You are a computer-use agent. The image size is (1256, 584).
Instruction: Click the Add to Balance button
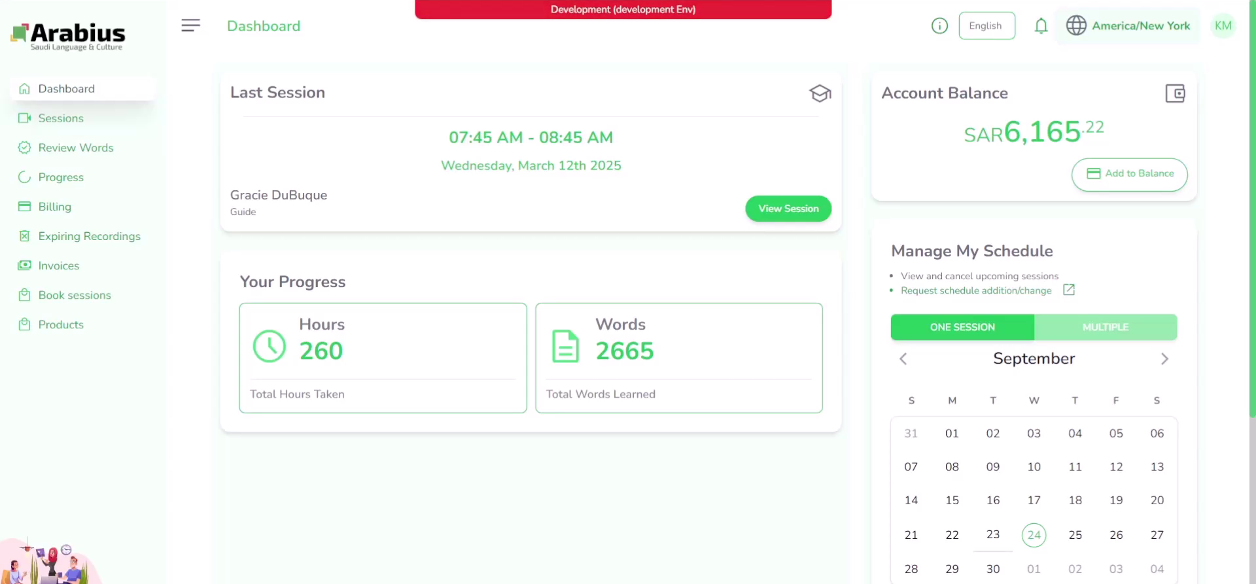coord(1130,174)
